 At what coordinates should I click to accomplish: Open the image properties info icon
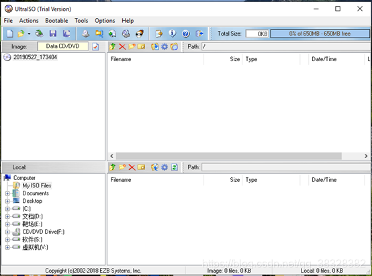pyautogui.click(x=173, y=34)
